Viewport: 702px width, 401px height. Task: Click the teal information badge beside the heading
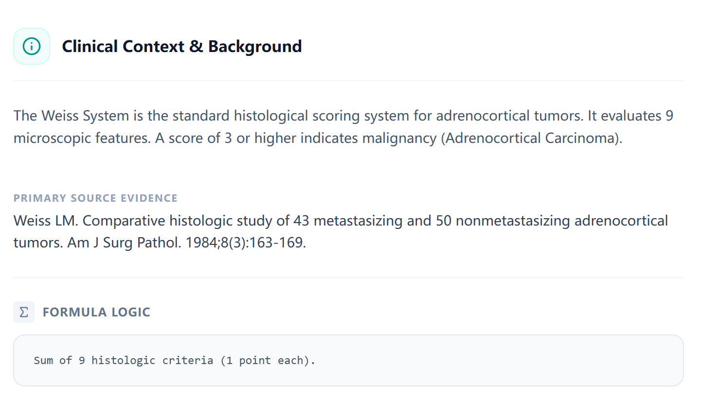coord(31,46)
